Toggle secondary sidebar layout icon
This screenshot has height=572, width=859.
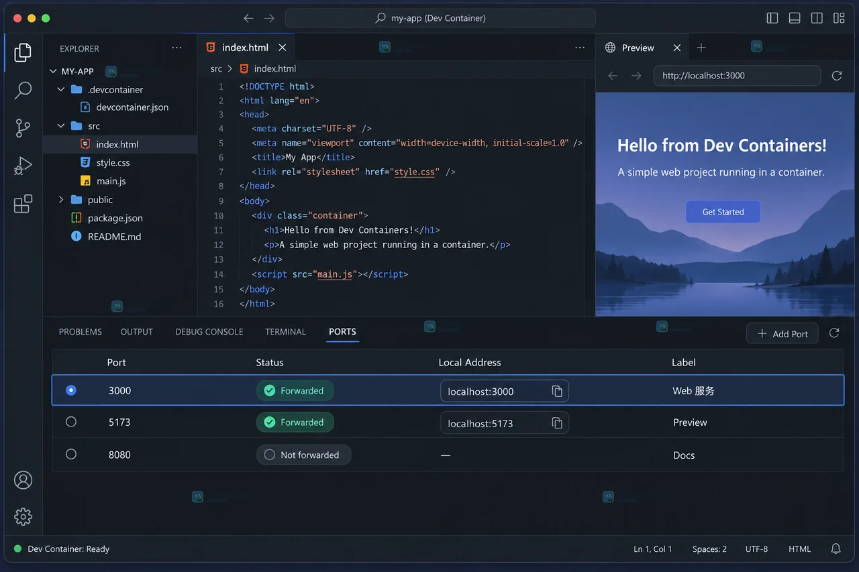[817, 18]
